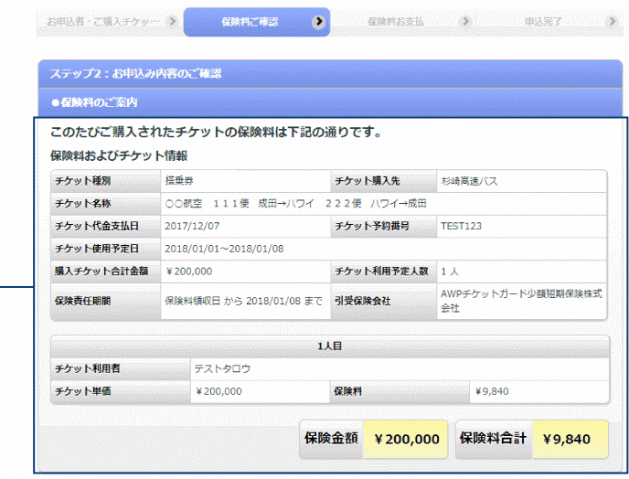Click the 保険金額 label beside the total
Viewport: 629px width, 479px height.
click(x=331, y=439)
